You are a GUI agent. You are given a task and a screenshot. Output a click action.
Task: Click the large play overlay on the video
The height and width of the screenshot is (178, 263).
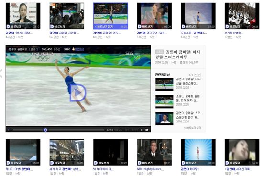77,93
